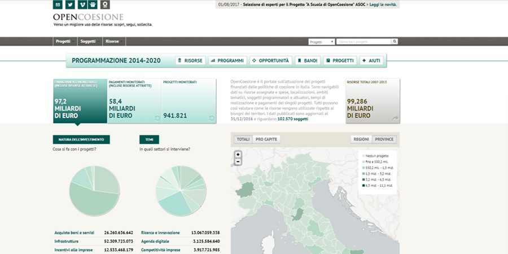Viewport: 508px width, 254px height.
Task: Click the darkest legend swatch 6,3-11,1 mld
Action: point(362,185)
